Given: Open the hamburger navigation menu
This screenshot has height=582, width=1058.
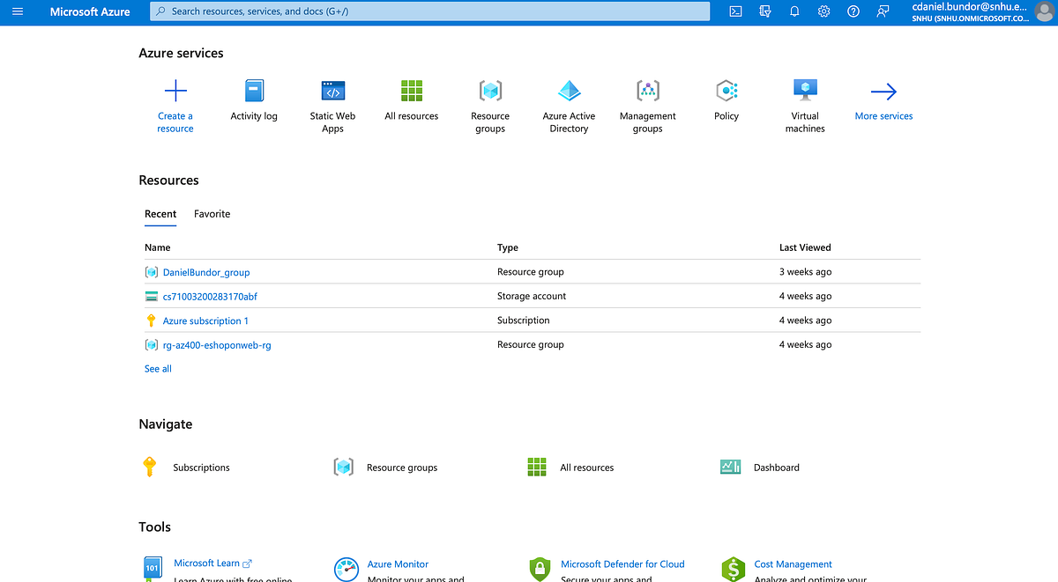Looking at the screenshot, I should pyautogui.click(x=18, y=11).
